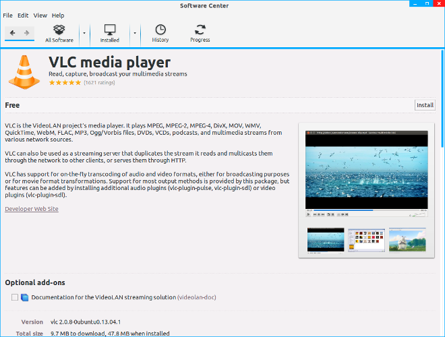
Task: Click the Install button for VLC
Action: click(425, 105)
